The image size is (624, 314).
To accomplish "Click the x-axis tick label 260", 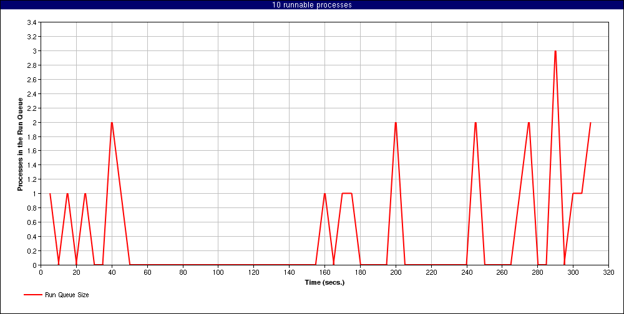I will tap(502, 272).
